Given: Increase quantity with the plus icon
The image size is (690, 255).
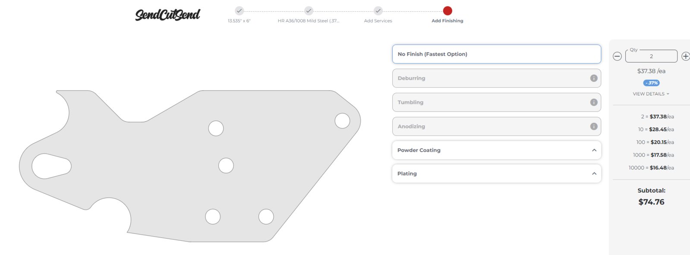Looking at the screenshot, I should [x=685, y=56].
